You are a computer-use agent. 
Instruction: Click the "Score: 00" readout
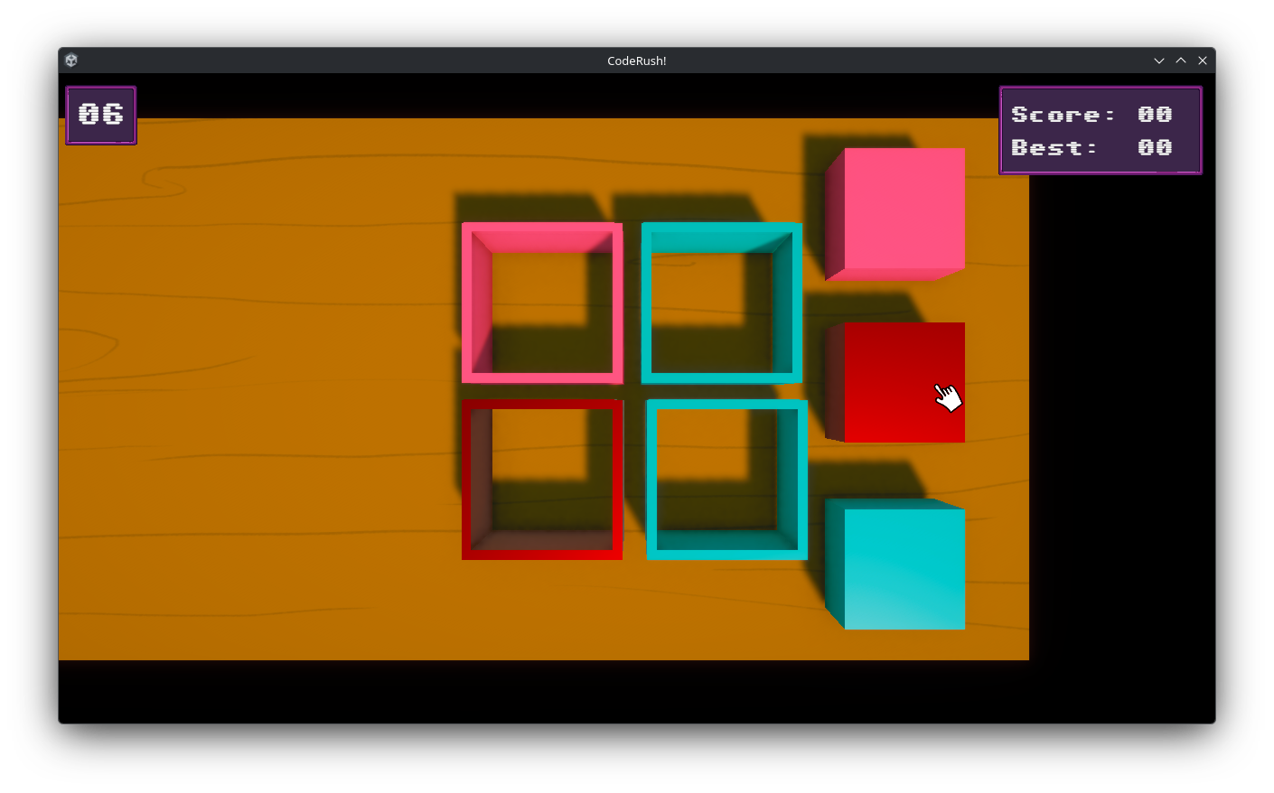coord(1091,115)
